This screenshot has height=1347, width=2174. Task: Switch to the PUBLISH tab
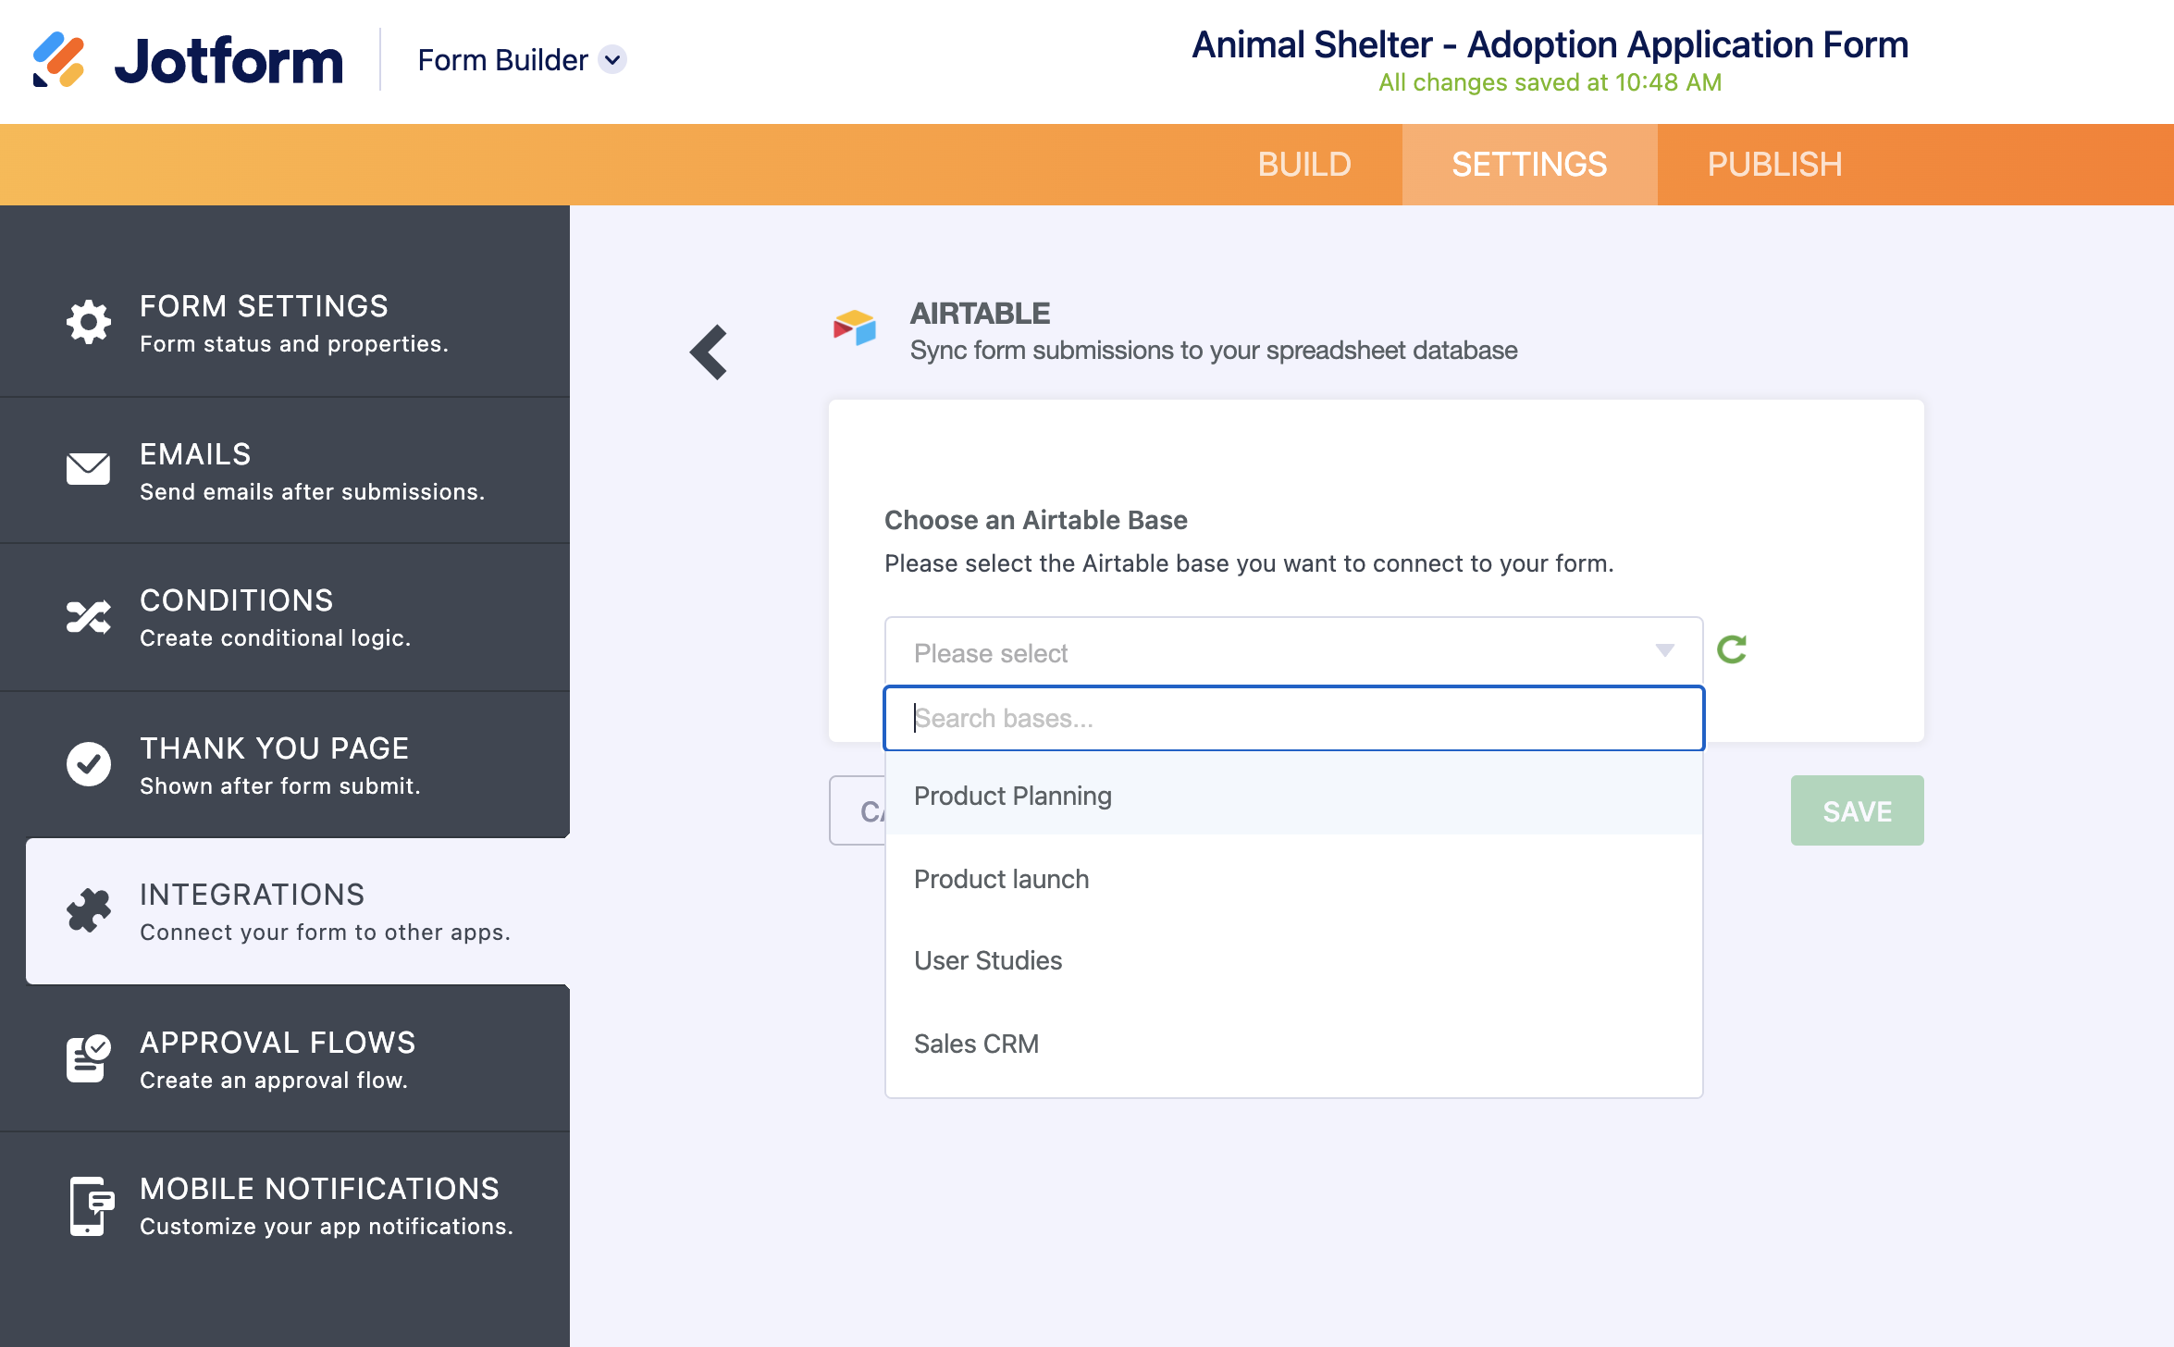[1774, 165]
